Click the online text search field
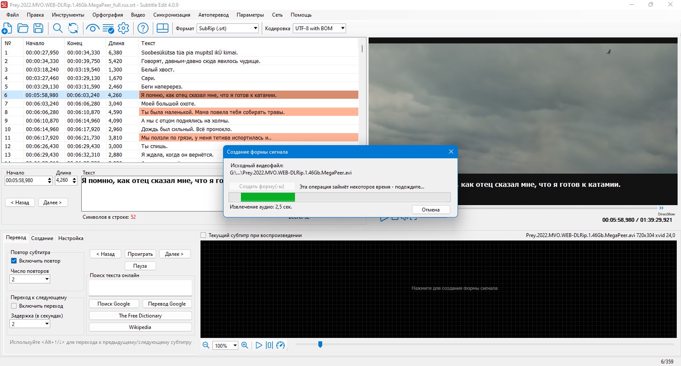The width and height of the screenshot is (681, 366). pos(140,288)
